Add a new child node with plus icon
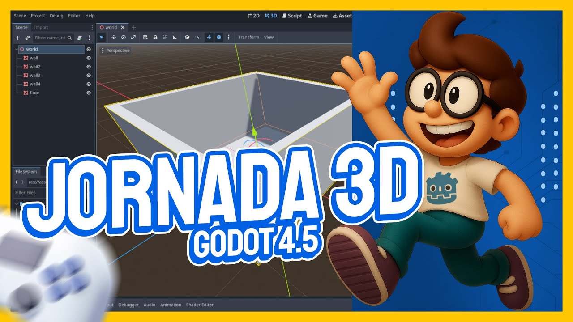 (18, 38)
